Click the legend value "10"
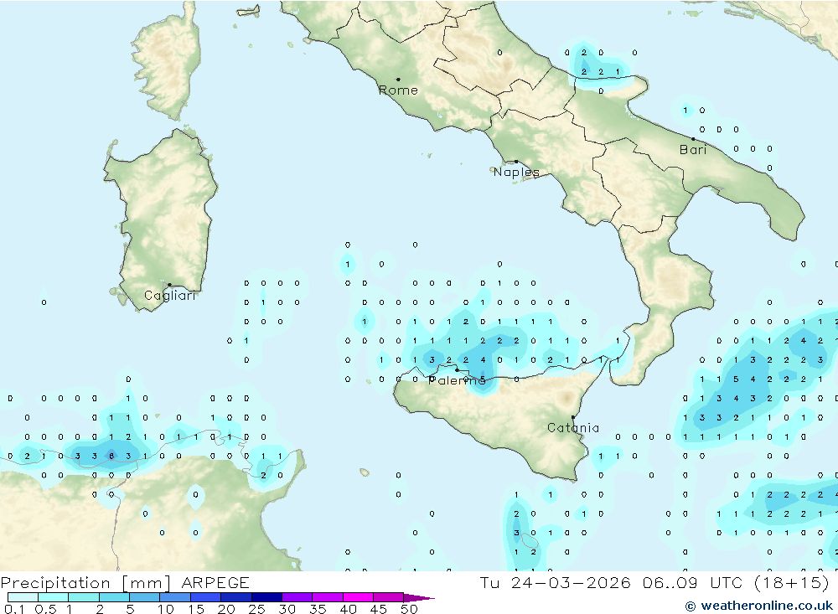The height and width of the screenshot is (614, 838). click(166, 609)
